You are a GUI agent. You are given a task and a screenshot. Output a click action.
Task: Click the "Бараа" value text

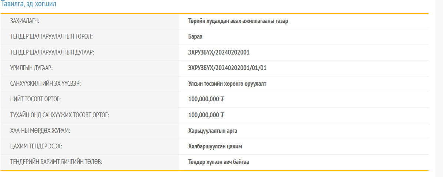pos(195,37)
